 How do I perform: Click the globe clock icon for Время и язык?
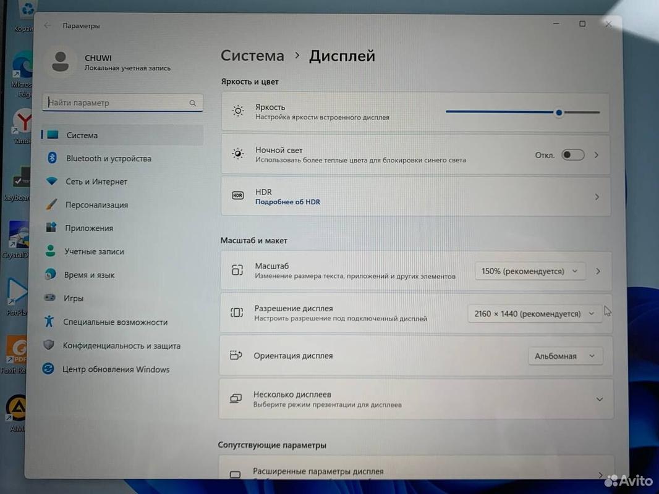click(50, 274)
